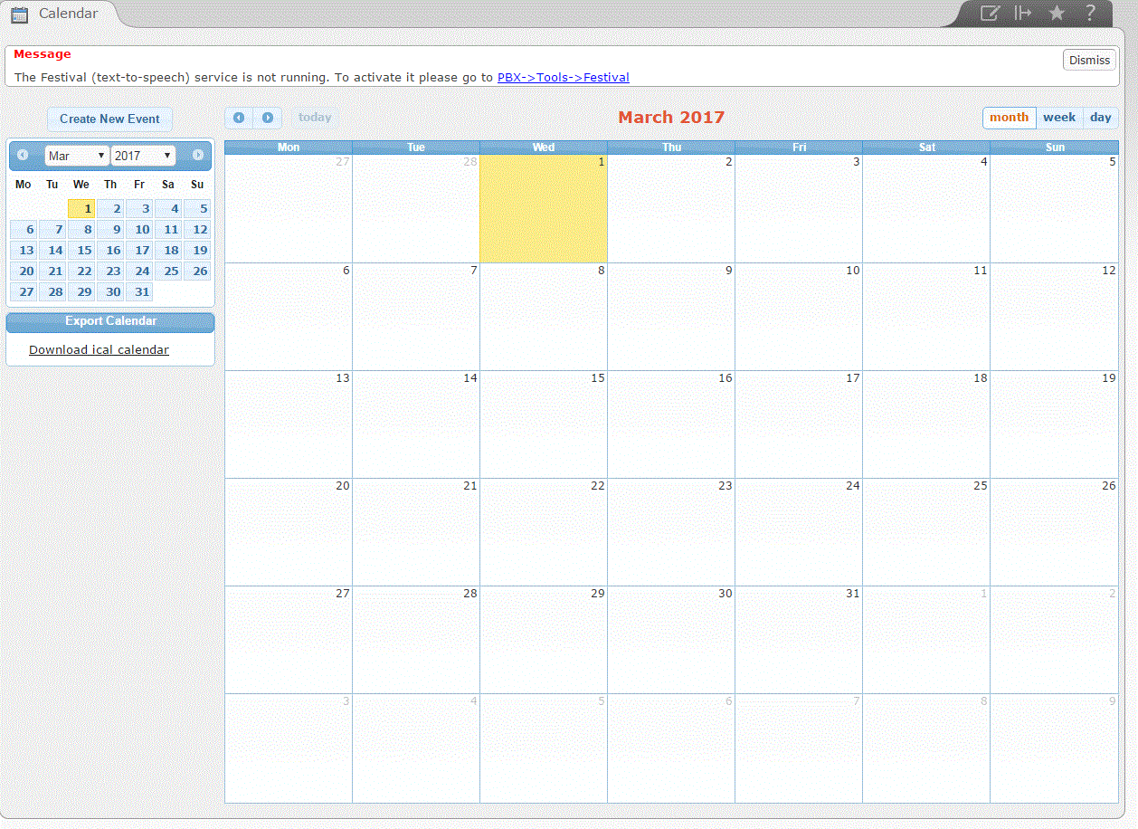The height and width of the screenshot is (829, 1138).
Task: Click highlighted March 1 cell in main grid
Action: coord(544,209)
